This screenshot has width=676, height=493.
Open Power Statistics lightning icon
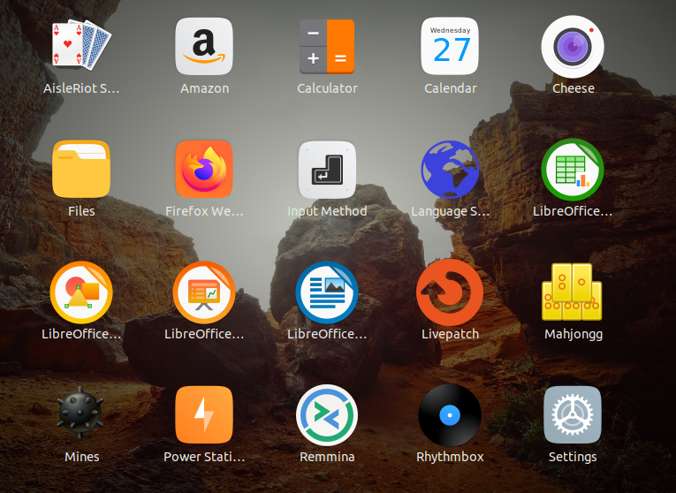click(204, 414)
